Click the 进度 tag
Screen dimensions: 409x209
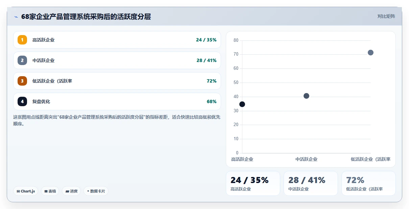tap(71, 191)
